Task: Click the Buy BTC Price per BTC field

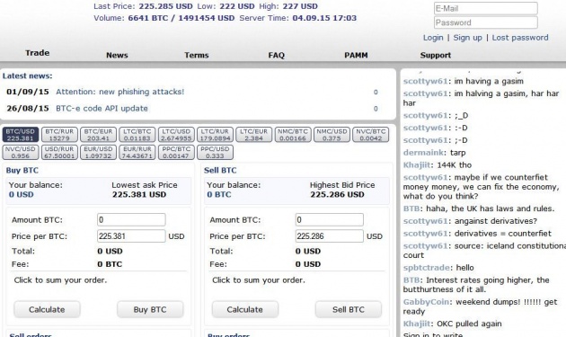Action: [131, 236]
